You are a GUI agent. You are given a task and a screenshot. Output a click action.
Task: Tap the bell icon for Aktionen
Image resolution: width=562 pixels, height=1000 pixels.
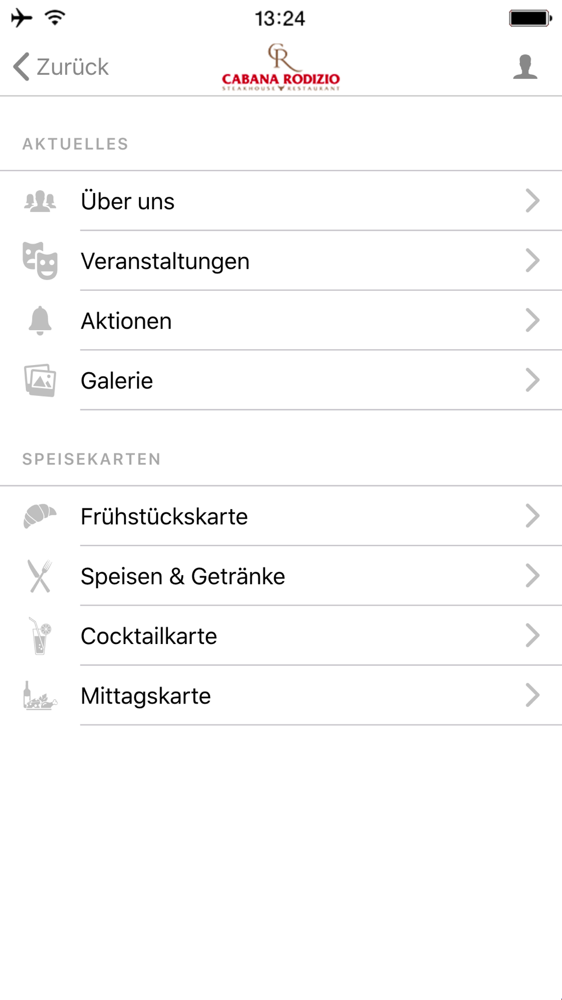point(40,321)
